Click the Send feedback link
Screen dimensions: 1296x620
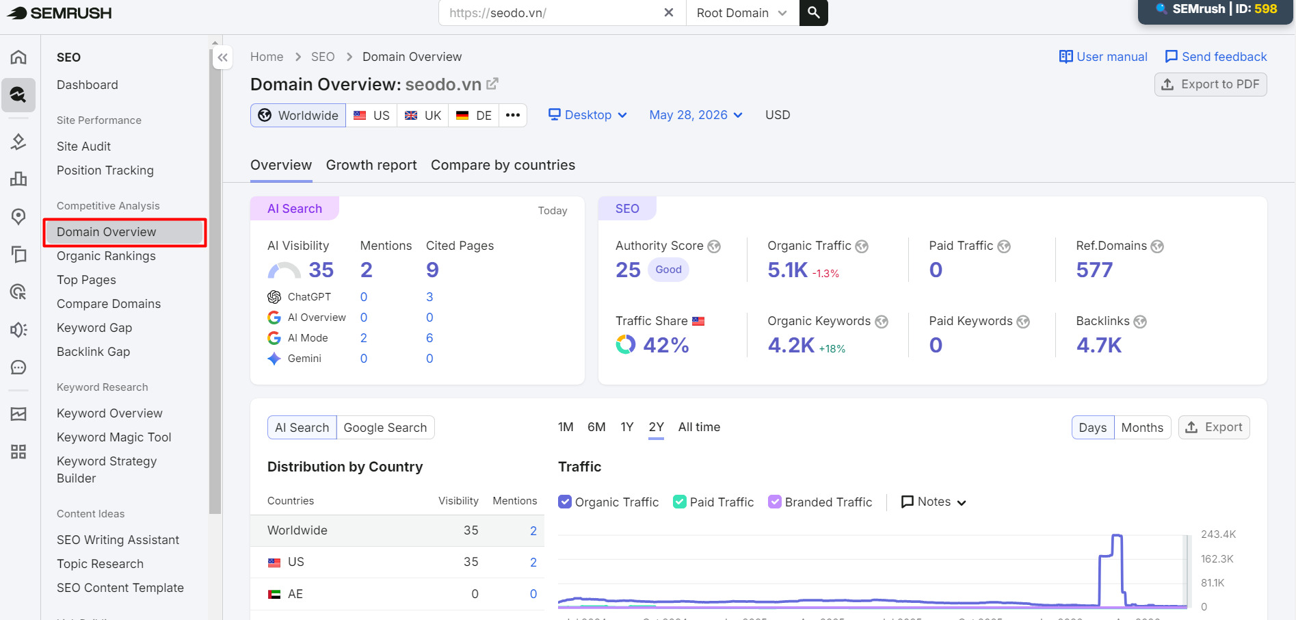1216,57
